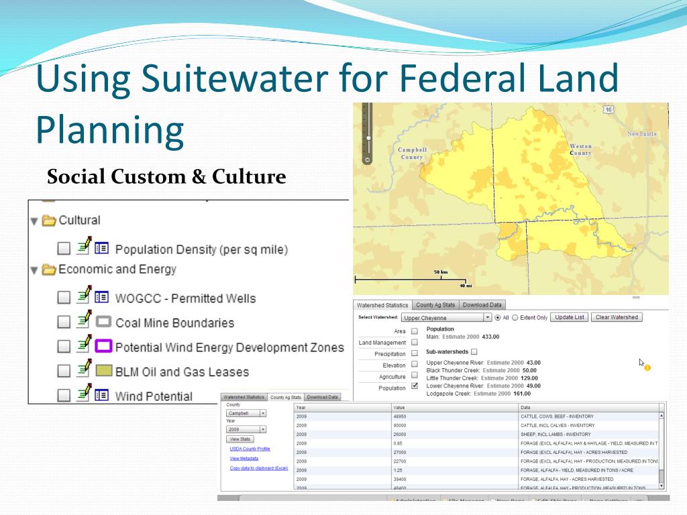The width and height of the screenshot is (687, 515).
Task: Click the highway 16 shield on map
Action: coord(608,109)
